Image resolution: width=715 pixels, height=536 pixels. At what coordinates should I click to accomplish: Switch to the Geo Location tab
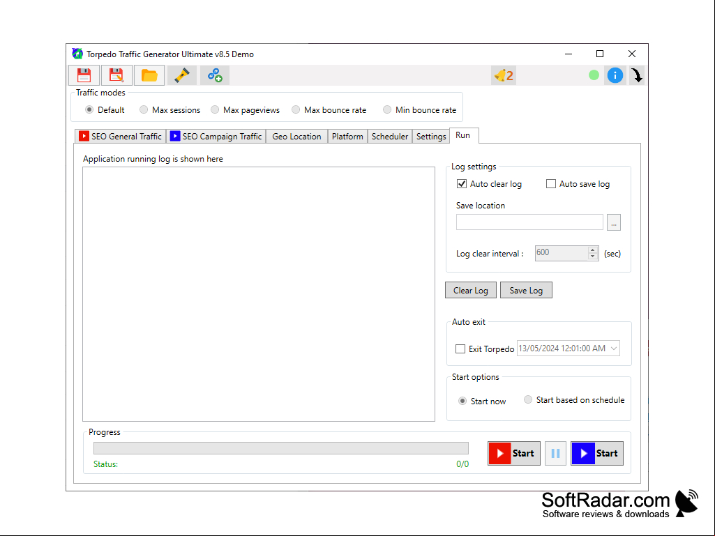[297, 137]
